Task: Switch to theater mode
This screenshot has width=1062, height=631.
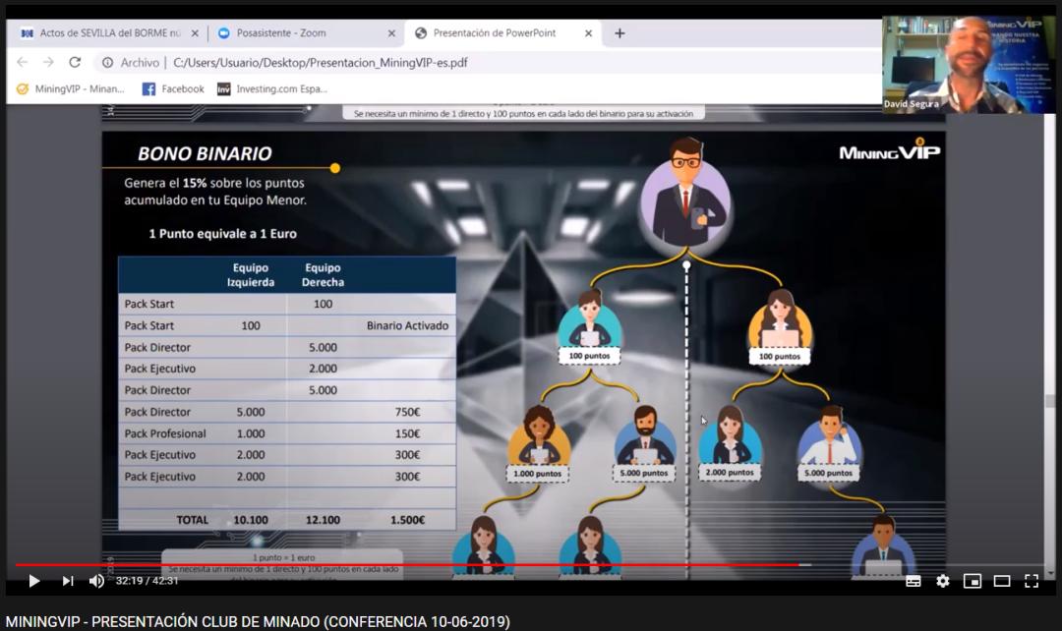Action: (x=1002, y=581)
